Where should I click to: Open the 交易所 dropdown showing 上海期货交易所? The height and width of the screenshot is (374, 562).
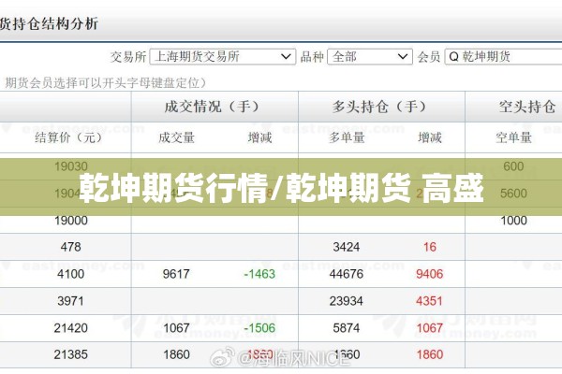223,56
